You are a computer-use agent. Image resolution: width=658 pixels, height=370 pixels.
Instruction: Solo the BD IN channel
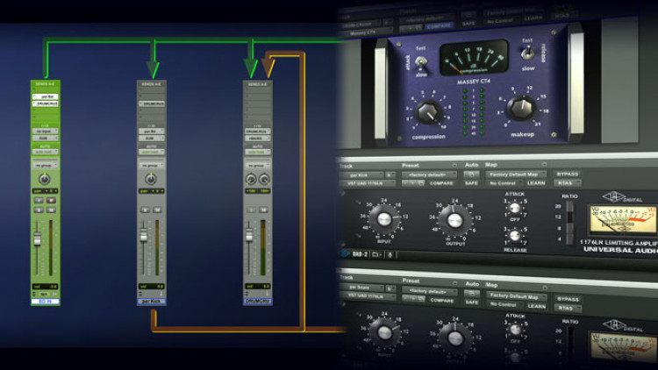tap(39, 210)
